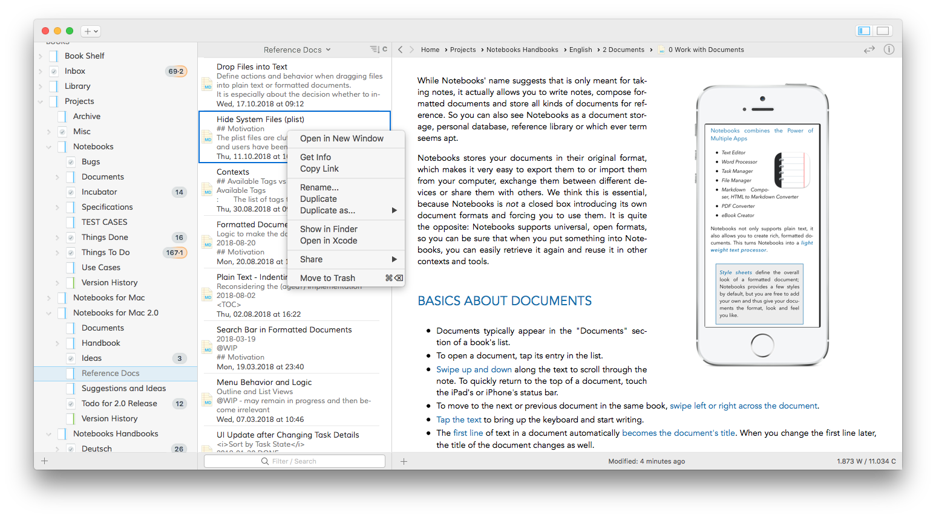Follow the 'Tap the text' link

tap(459, 419)
